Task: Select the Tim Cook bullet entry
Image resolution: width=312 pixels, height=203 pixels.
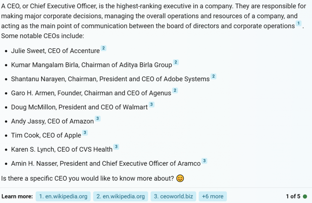Action: click(46, 135)
